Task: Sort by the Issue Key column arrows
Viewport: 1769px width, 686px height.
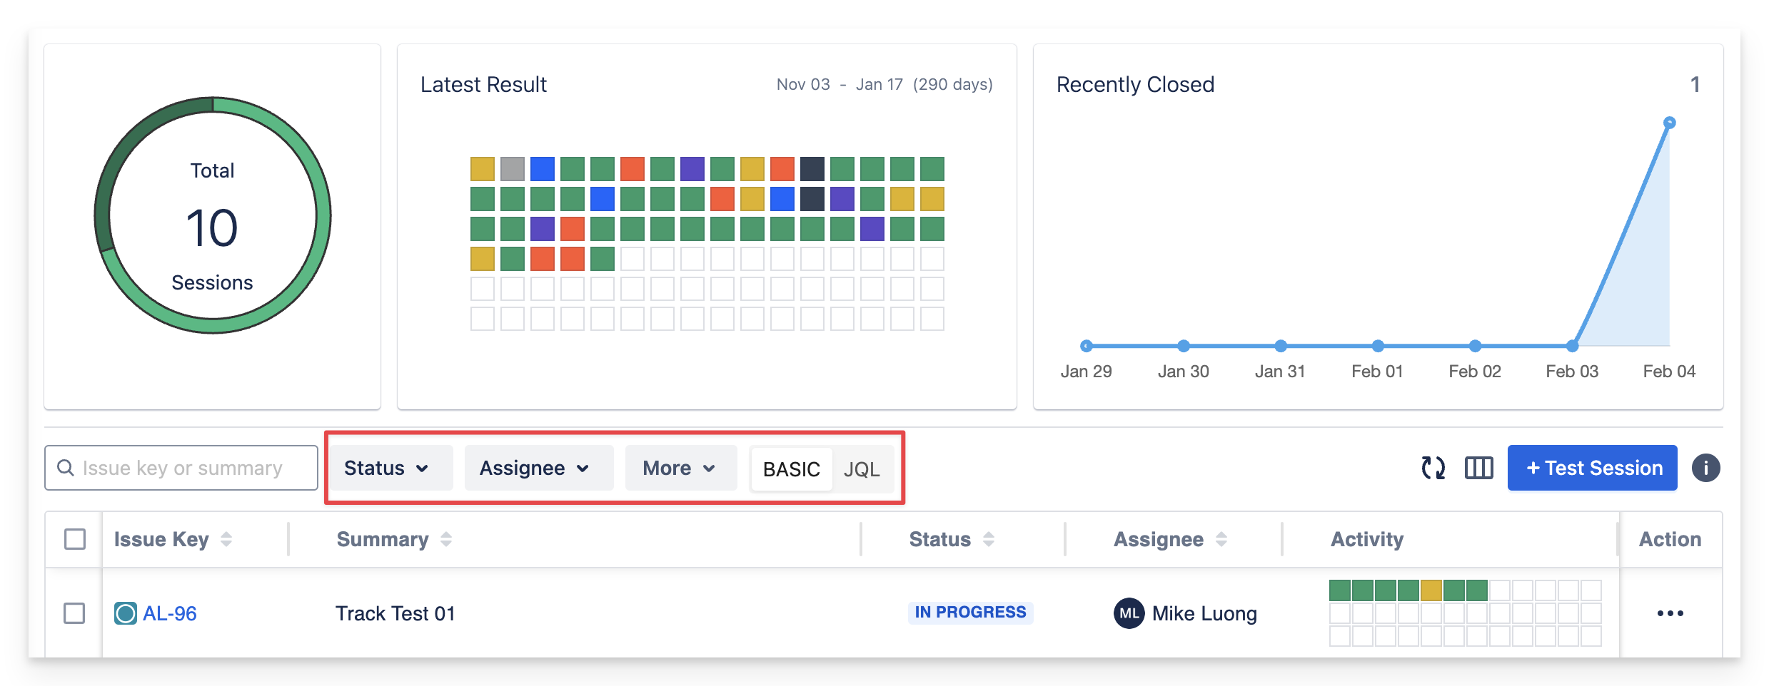Action: pyautogui.click(x=226, y=539)
